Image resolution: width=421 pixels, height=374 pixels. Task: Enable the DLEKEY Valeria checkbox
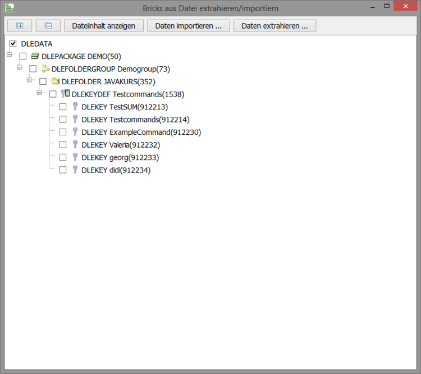(63, 145)
